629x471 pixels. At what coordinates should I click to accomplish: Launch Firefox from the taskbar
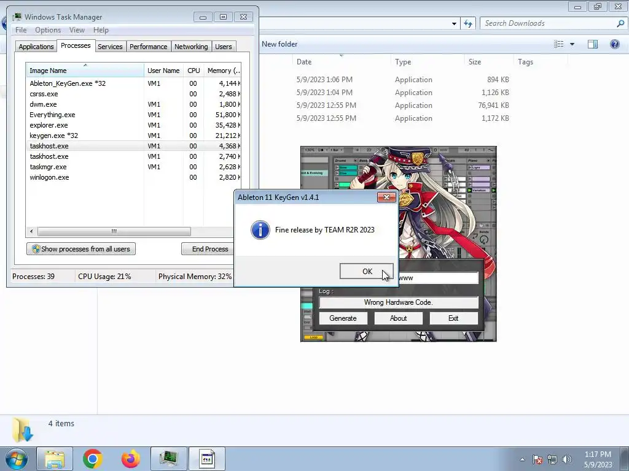pyautogui.click(x=130, y=459)
